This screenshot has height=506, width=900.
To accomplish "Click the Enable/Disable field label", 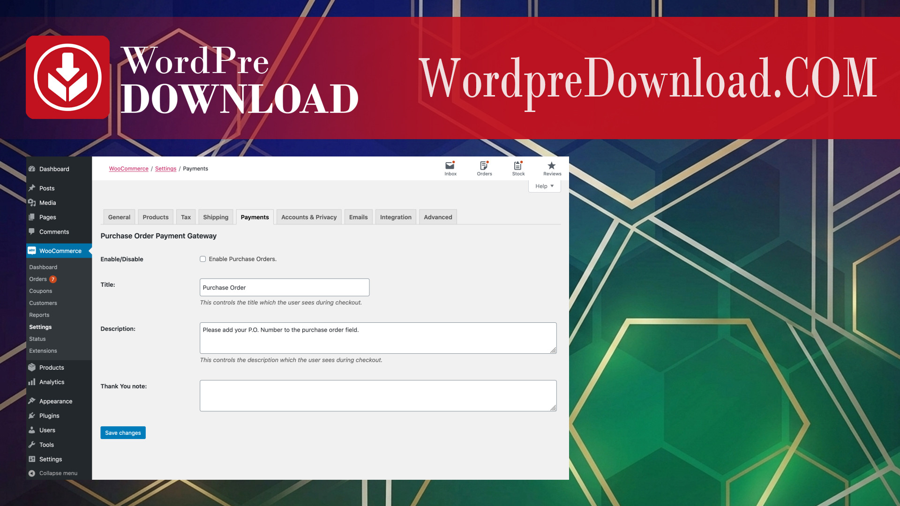I will pos(122,259).
